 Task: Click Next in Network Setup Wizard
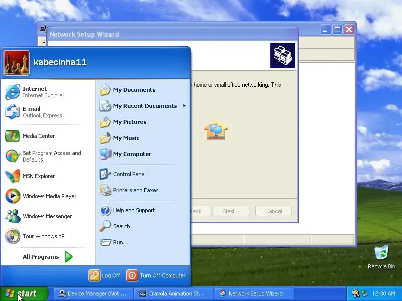tap(231, 211)
